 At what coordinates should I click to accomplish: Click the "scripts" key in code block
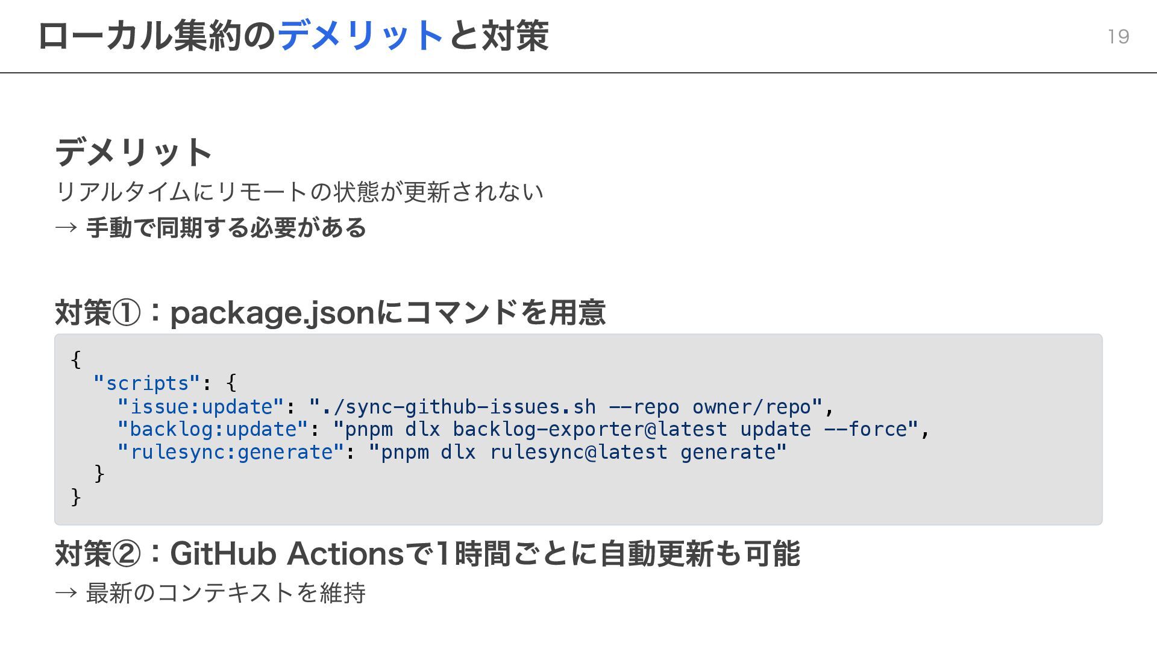147,383
